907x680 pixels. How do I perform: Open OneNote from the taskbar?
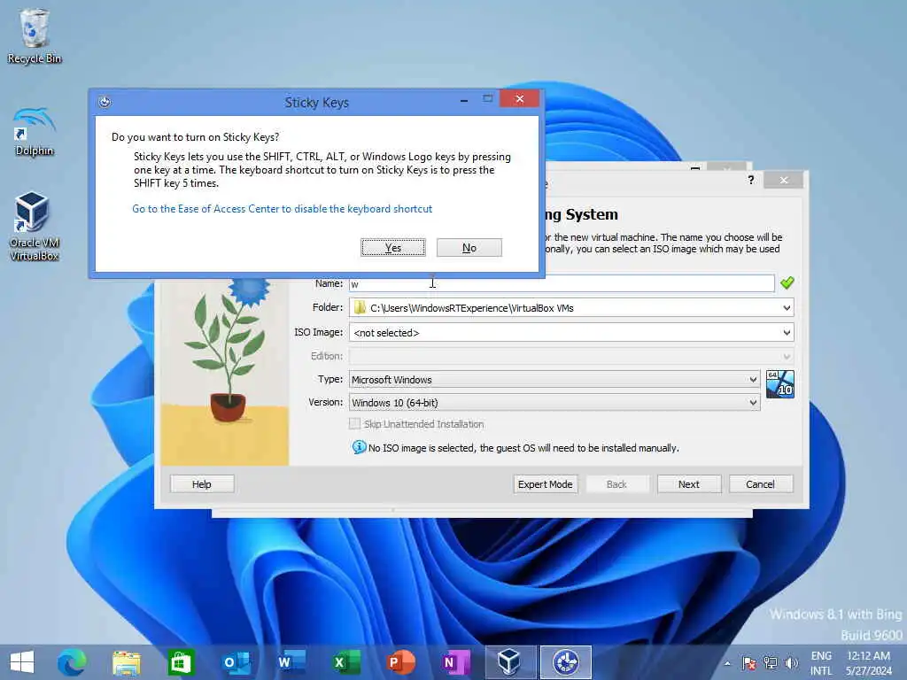tap(455, 662)
